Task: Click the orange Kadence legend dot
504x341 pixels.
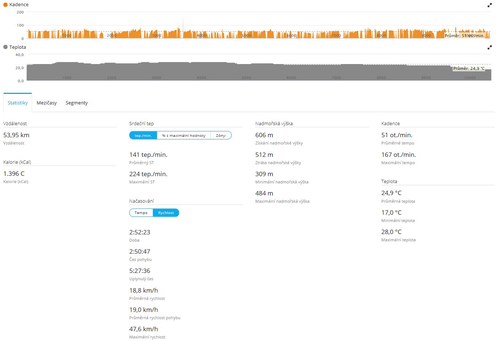Action: click(x=5, y=5)
